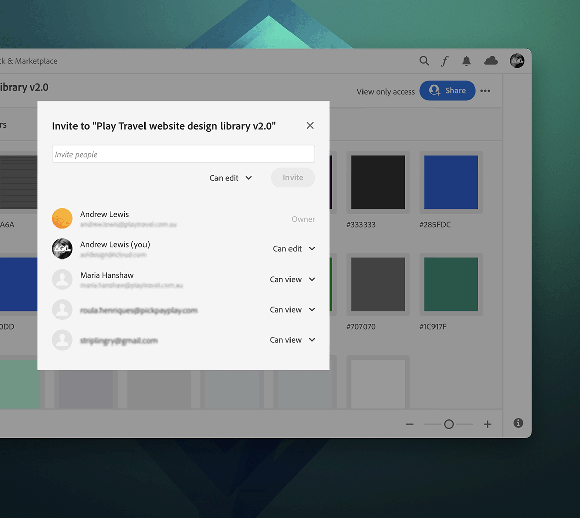This screenshot has width=580, height=518.
Task: Change Maria Hanshaw's Can view permission
Action: point(293,279)
